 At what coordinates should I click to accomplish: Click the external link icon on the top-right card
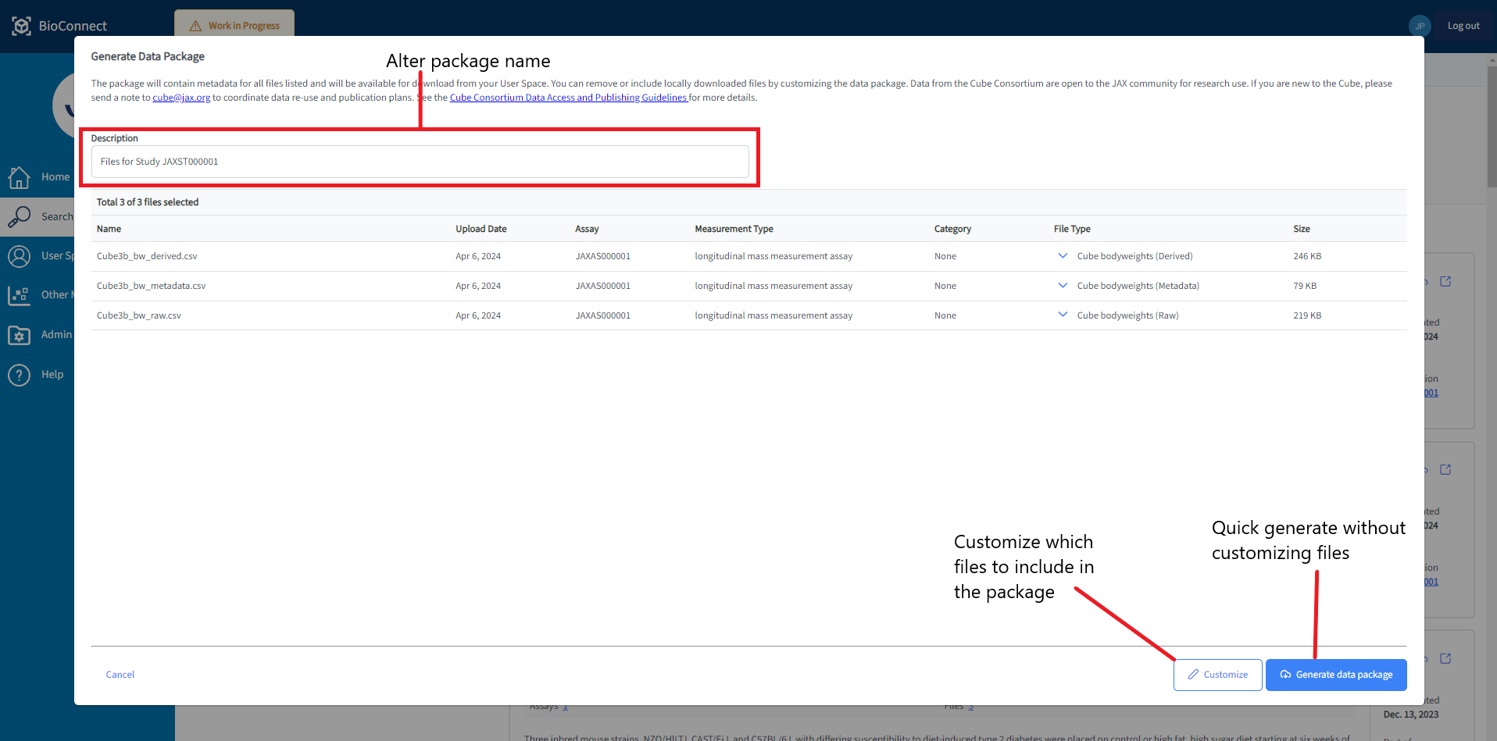1447,281
